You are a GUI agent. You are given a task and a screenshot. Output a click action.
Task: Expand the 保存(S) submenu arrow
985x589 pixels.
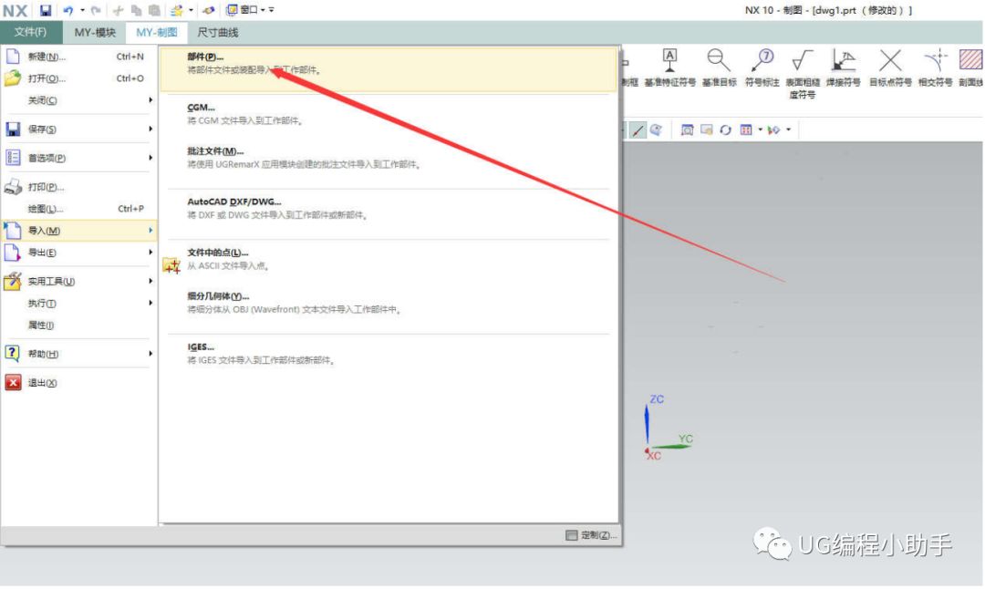[150, 129]
